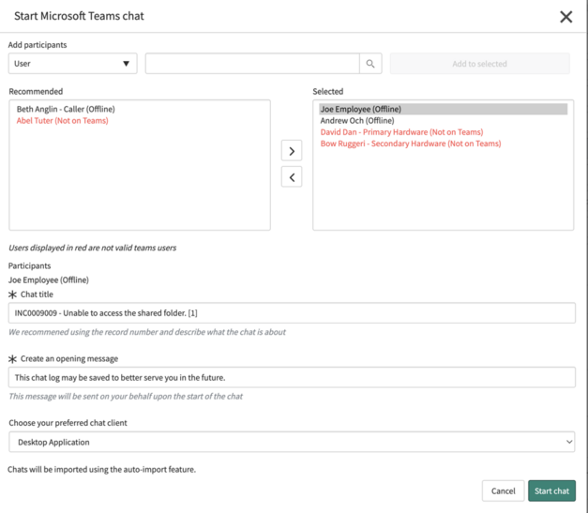Select Abel Tuter (Not on Teams)

pyautogui.click(x=62, y=121)
